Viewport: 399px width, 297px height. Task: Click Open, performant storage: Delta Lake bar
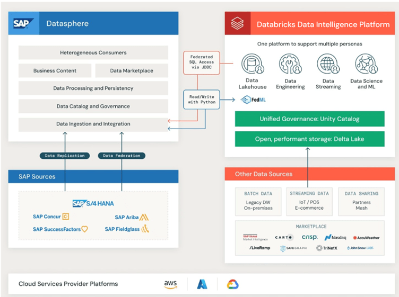(310, 139)
